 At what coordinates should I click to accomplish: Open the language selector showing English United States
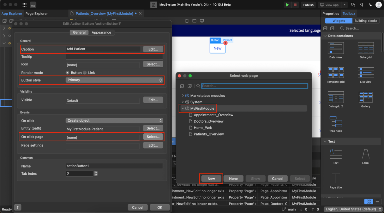(352, 209)
